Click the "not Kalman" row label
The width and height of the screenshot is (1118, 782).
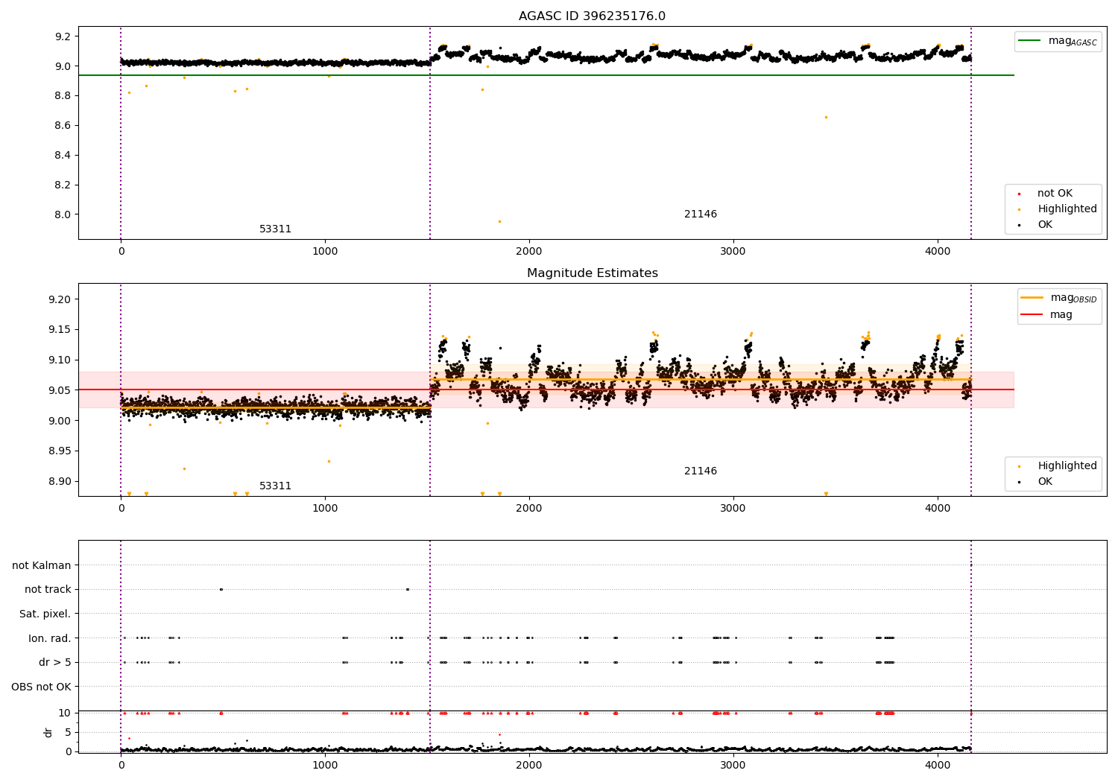pos(42,566)
